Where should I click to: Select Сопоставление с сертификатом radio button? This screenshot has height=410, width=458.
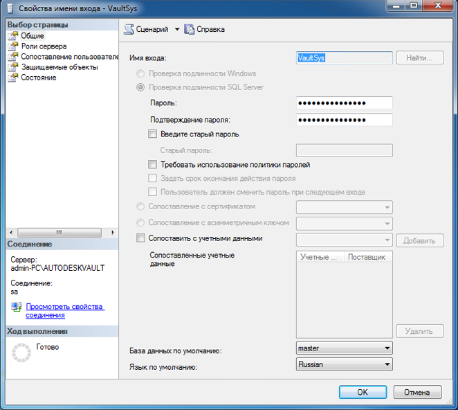pos(140,206)
